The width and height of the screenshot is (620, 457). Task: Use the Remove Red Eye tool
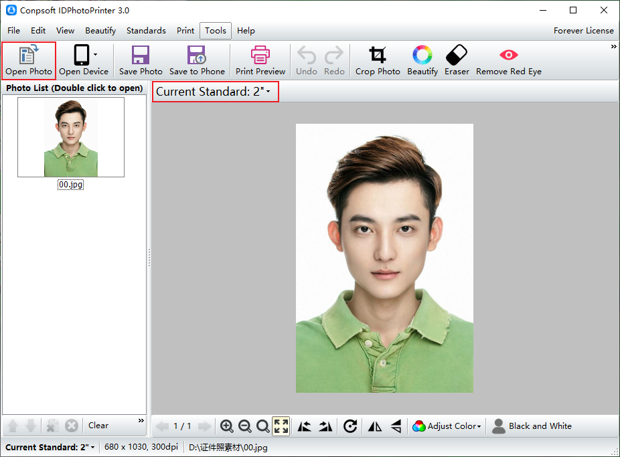pyautogui.click(x=508, y=60)
